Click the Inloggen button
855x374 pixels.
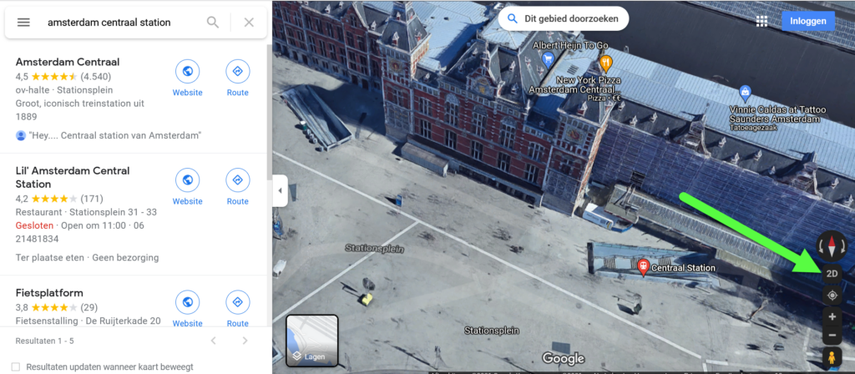[807, 21]
